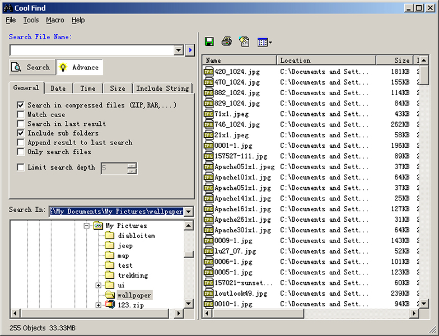
Task: Click the blue arrow beside the search field
Action: click(x=190, y=51)
